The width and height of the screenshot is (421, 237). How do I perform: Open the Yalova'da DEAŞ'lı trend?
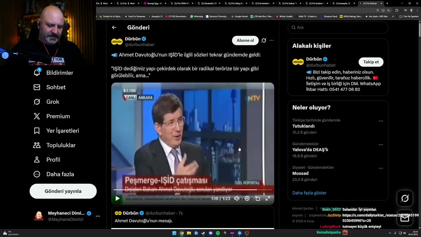click(x=310, y=150)
